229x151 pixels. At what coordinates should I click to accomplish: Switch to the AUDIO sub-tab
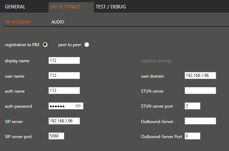tap(58, 22)
